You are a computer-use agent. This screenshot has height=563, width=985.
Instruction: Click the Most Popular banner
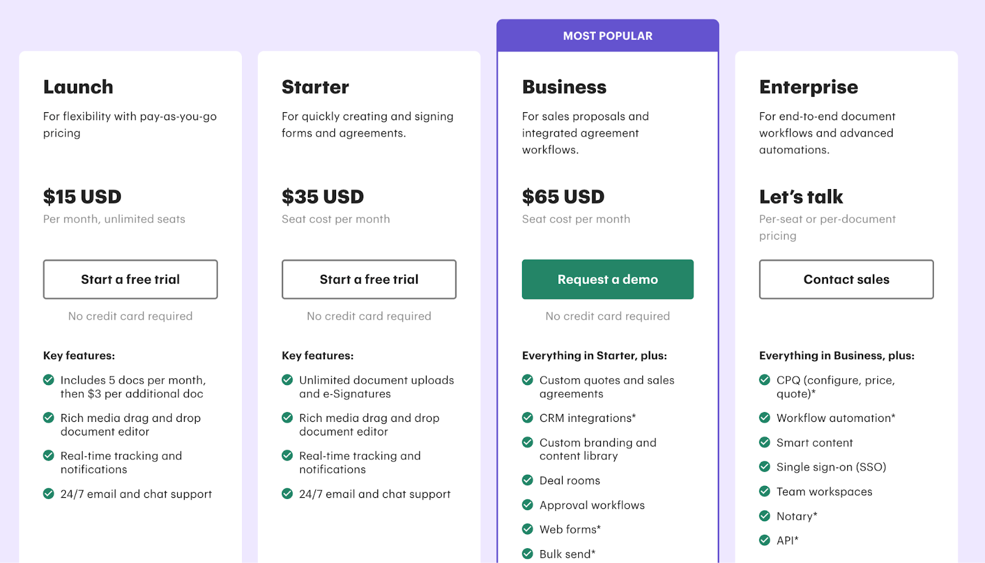[x=608, y=36]
